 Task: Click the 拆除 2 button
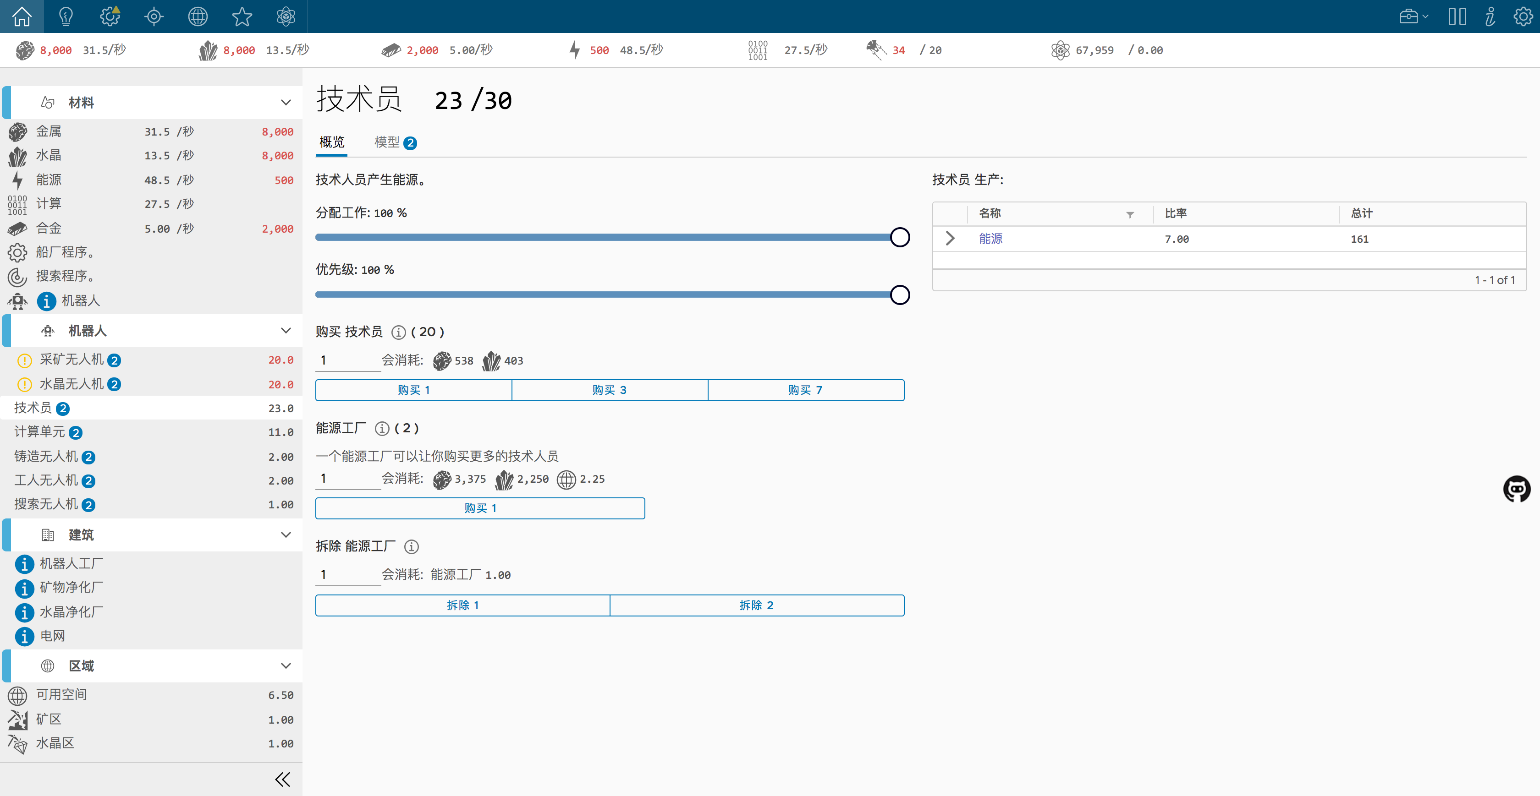[757, 605]
